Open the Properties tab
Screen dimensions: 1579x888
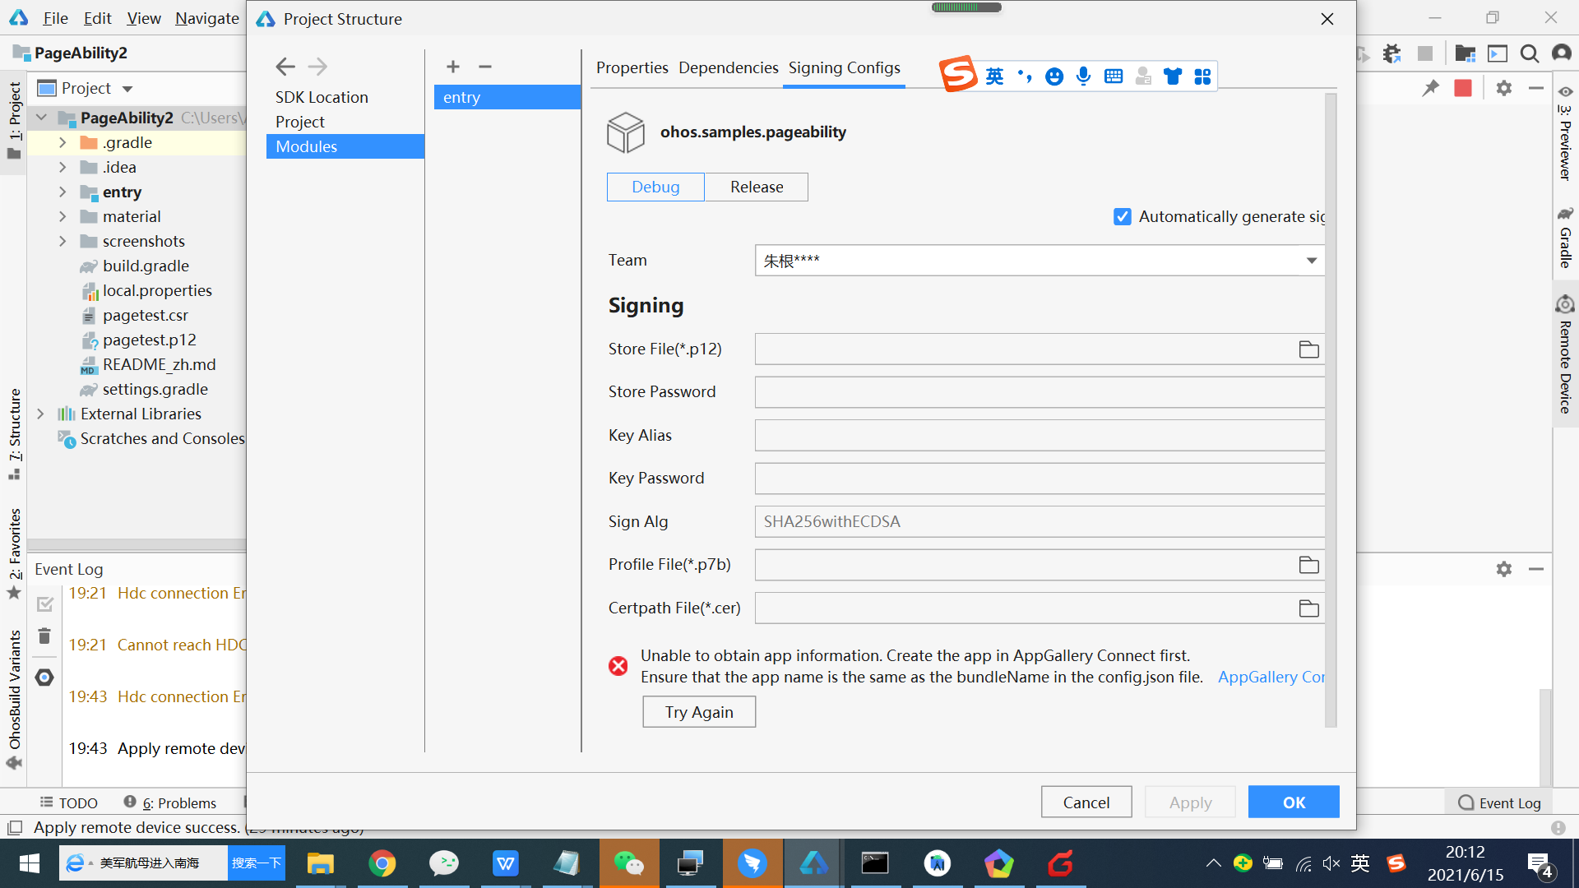coord(632,67)
